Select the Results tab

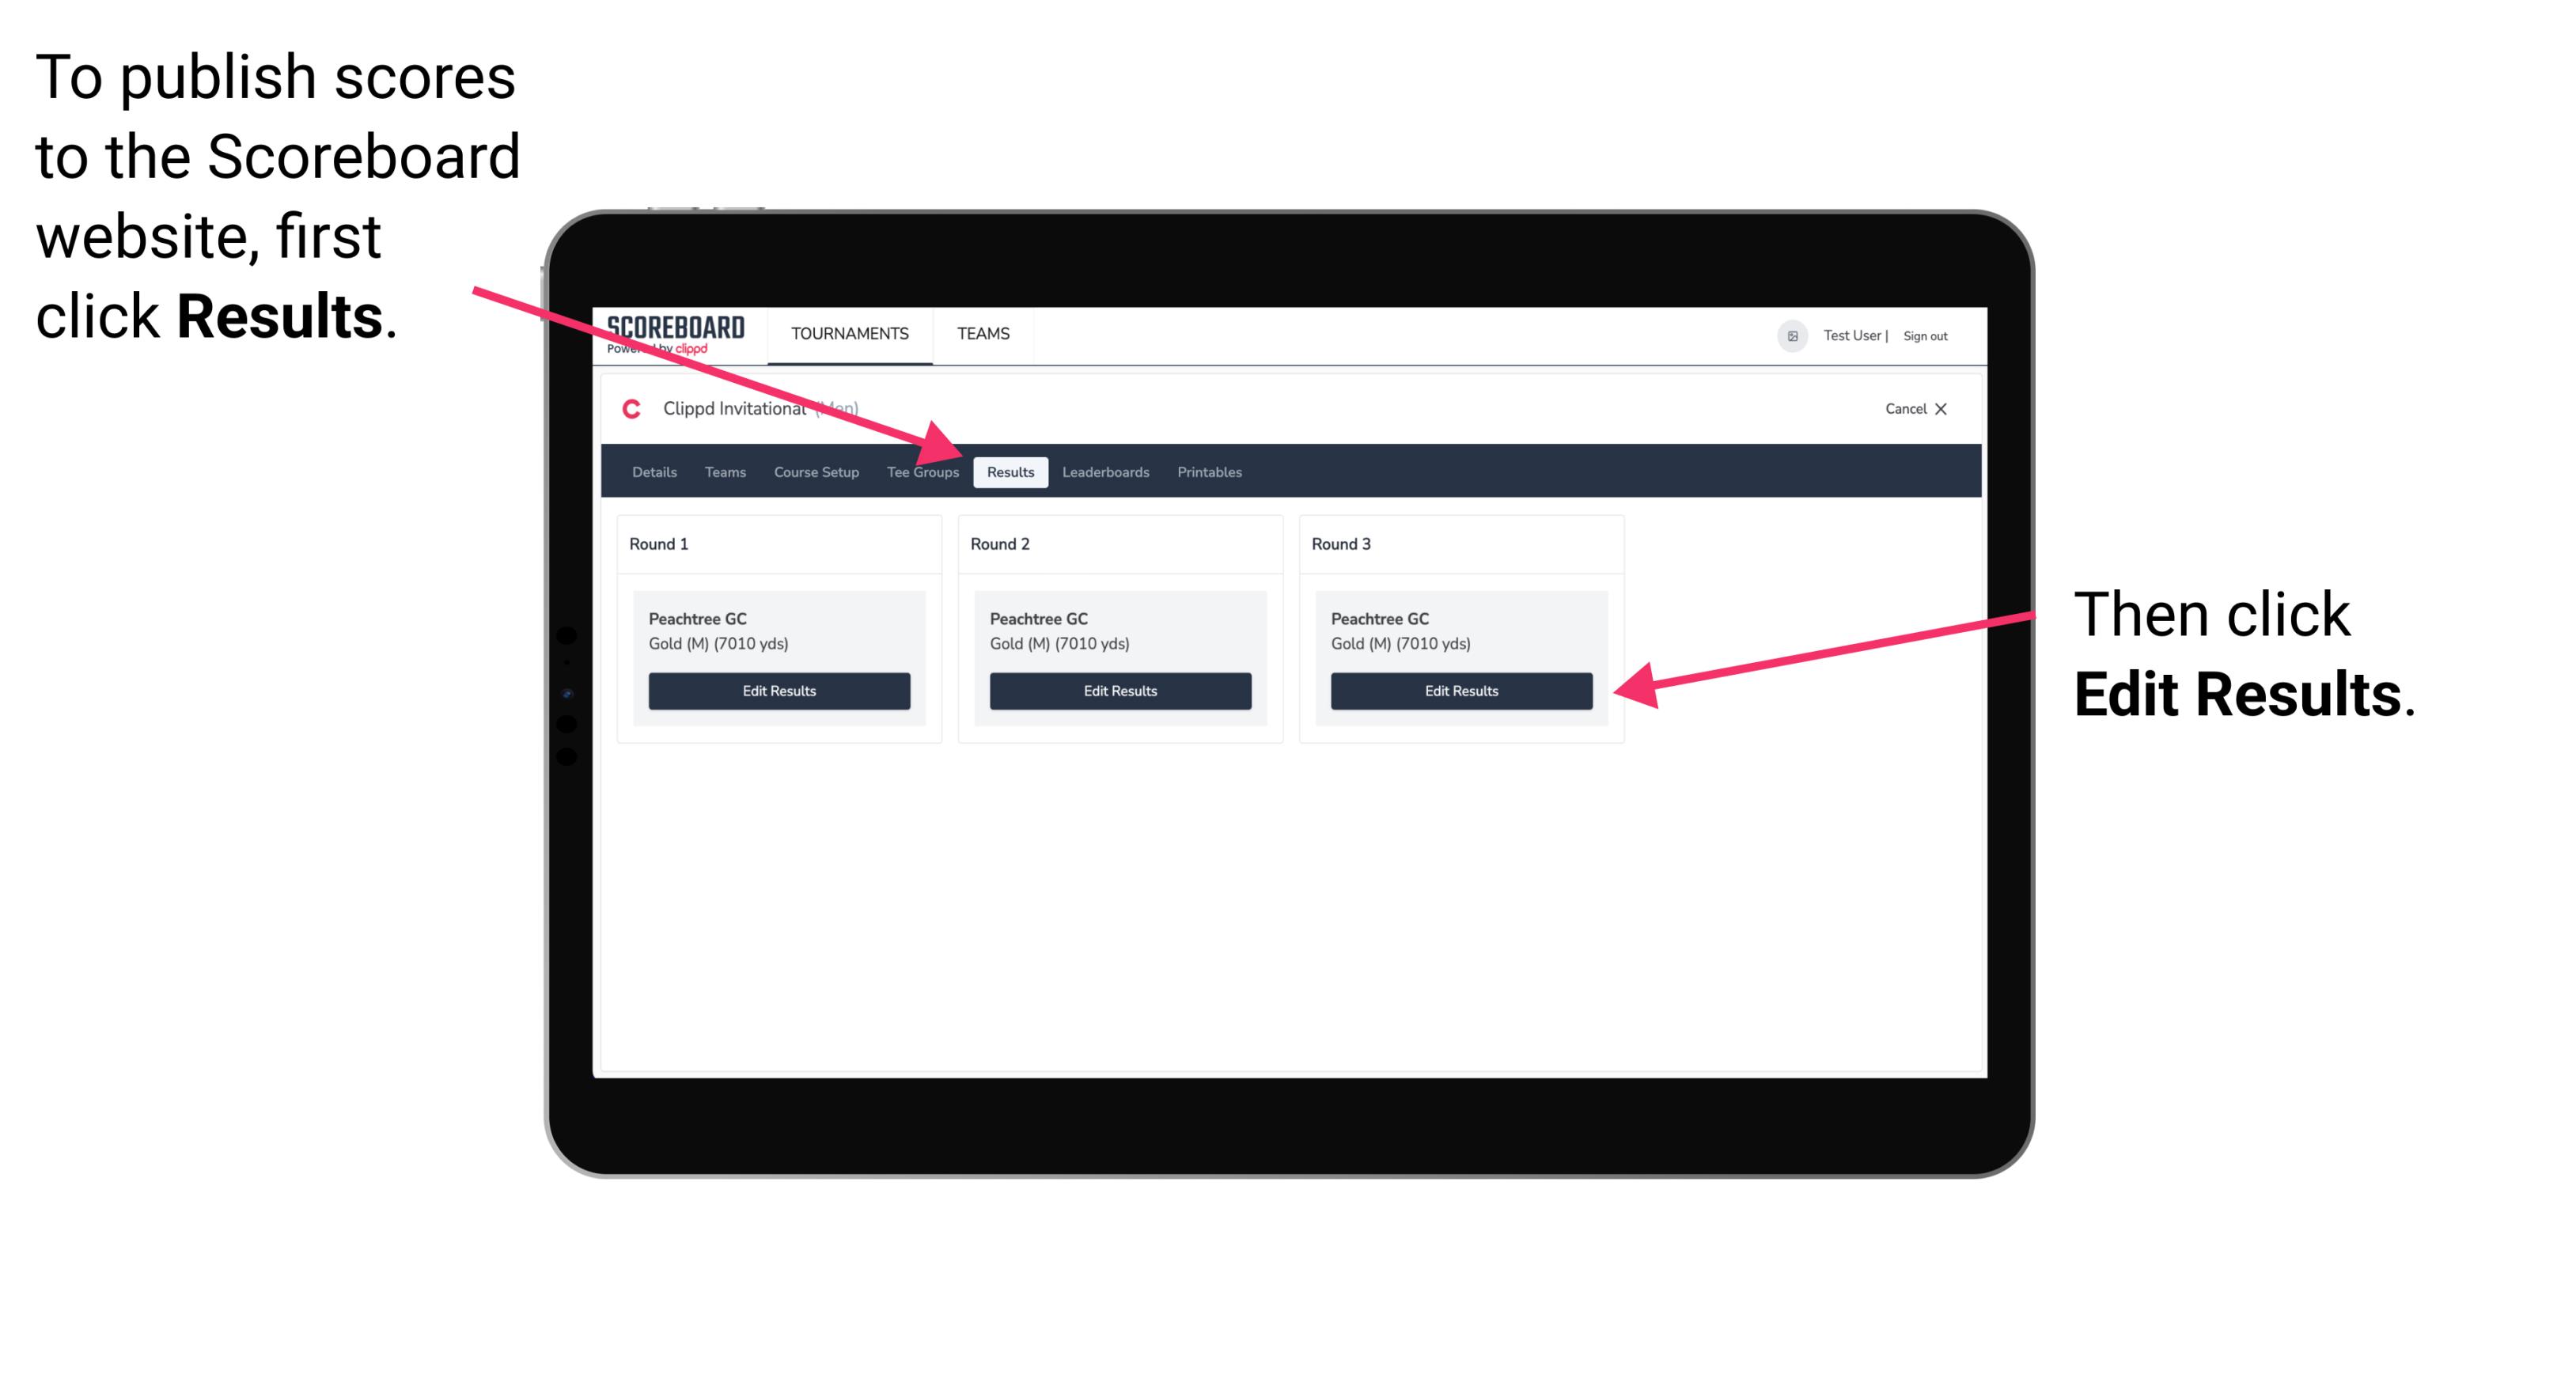1010,471
